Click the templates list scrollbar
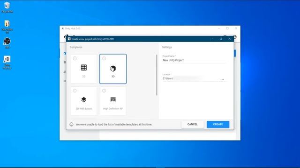This screenshot has height=168, width=300. click(157, 75)
